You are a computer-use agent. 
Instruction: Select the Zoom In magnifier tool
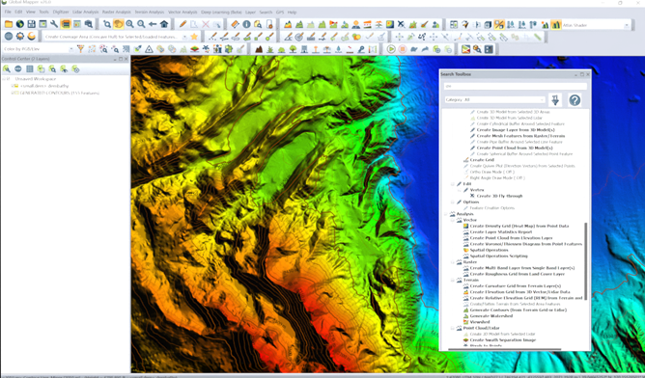pos(129,25)
